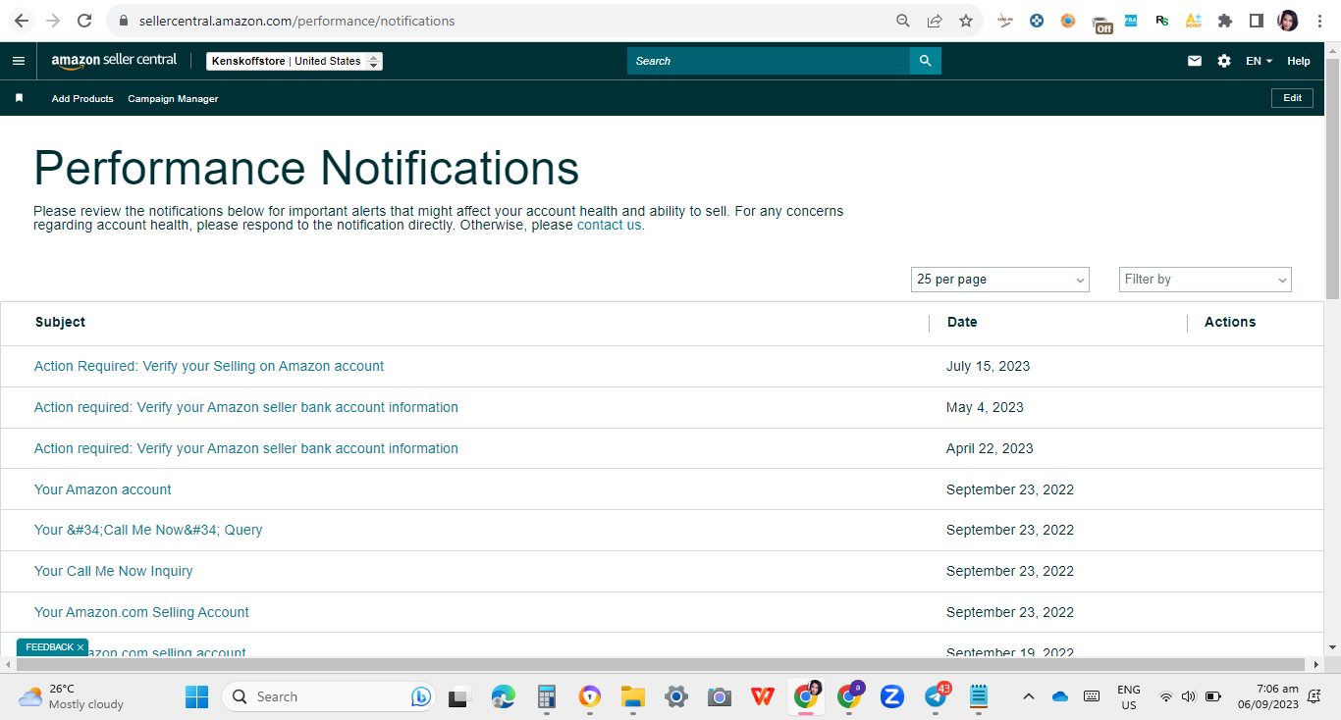Screen dimensions: 1341x720
Task: Open the 'Call Me Now&#34; Query' notification
Action: point(148,530)
